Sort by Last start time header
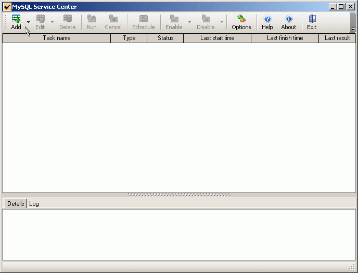This screenshot has width=358, height=273. click(x=218, y=38)
